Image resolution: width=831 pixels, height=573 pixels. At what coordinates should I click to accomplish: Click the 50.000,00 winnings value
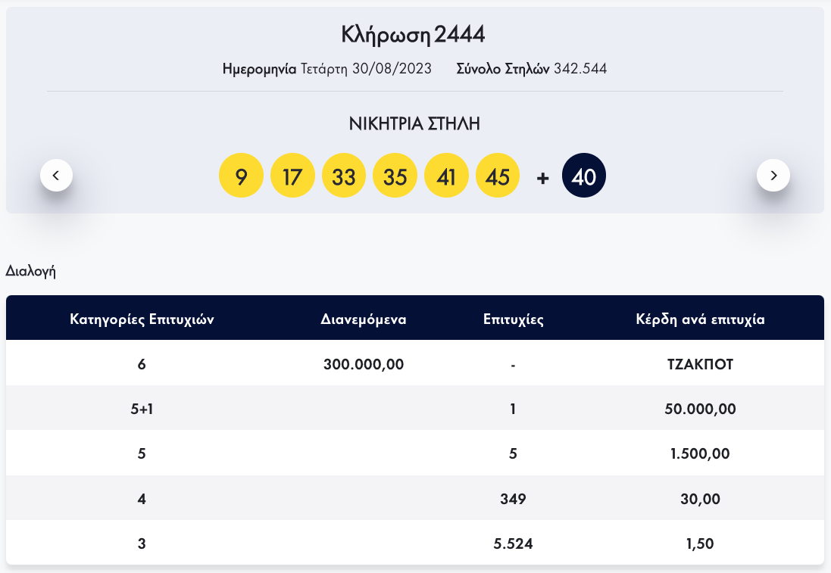(x=700, y=409)
